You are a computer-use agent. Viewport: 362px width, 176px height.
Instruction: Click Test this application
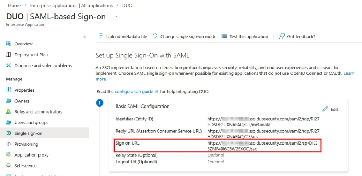(249, 37)
